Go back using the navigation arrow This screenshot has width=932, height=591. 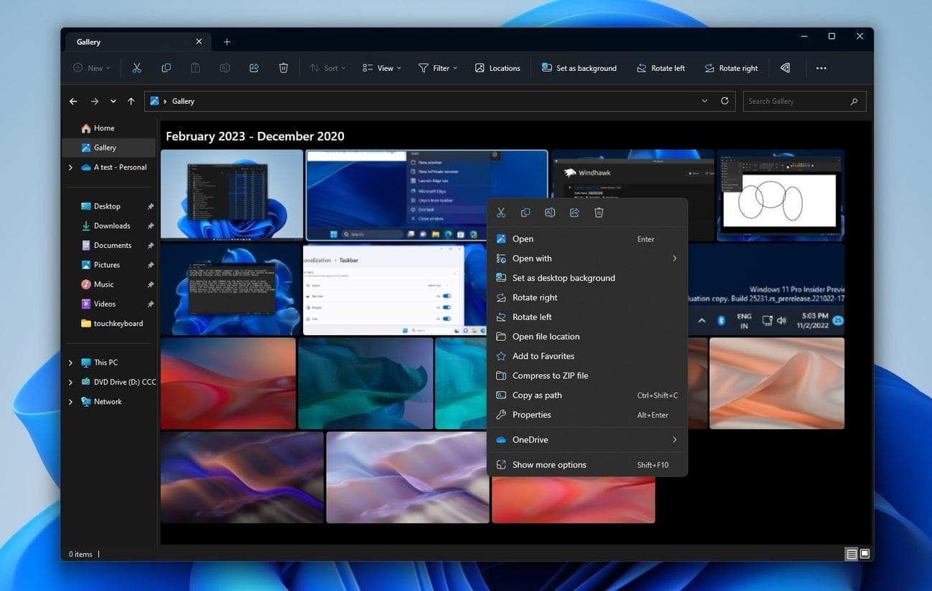pyautogui.click(x=72, y=101)
